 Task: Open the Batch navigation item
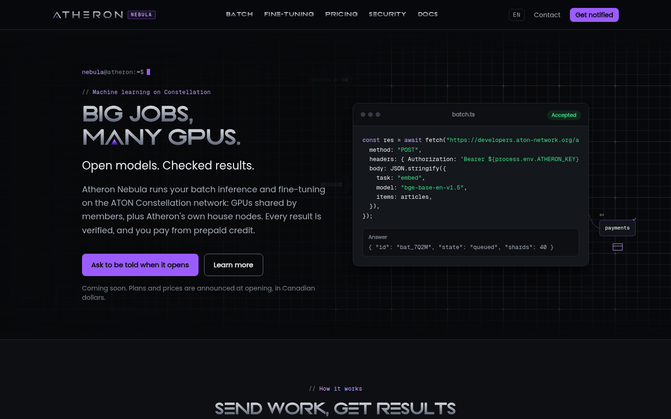coord(240,14)
